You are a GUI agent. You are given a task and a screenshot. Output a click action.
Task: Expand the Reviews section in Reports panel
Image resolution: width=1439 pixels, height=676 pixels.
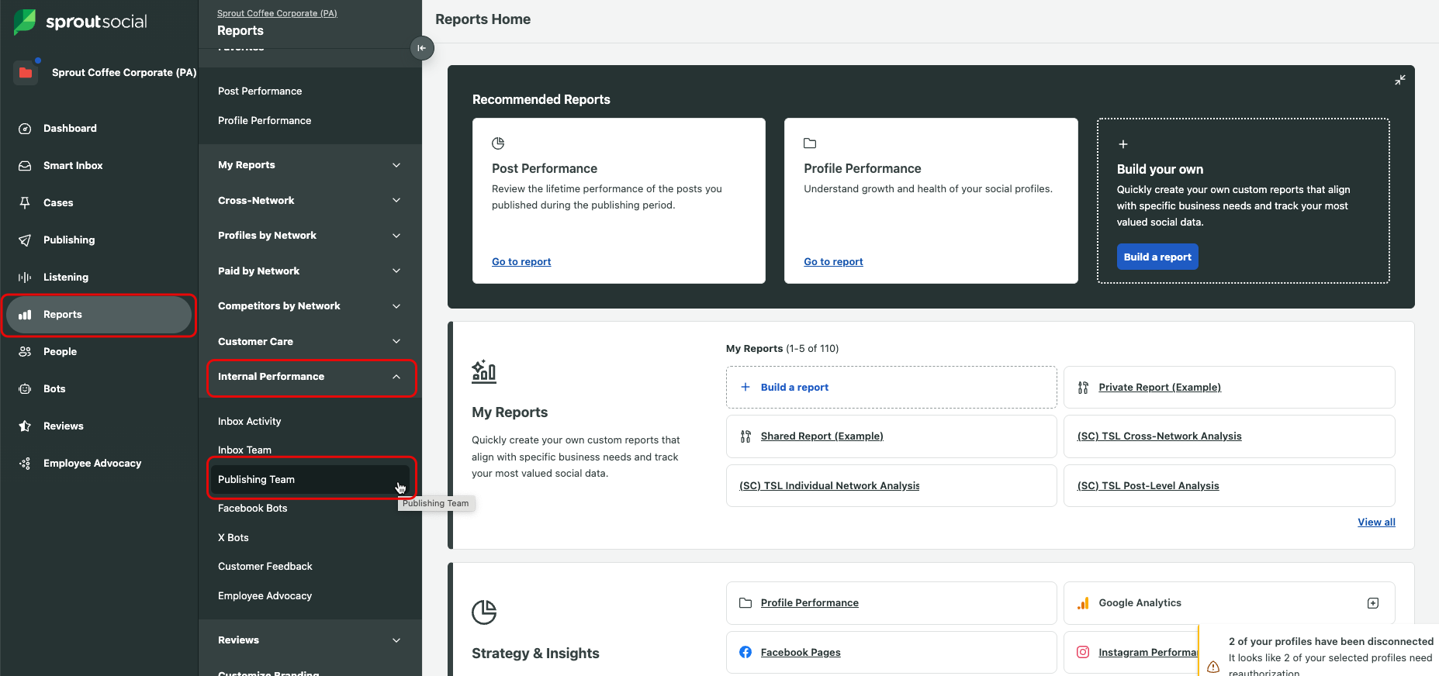pos(396,640)
